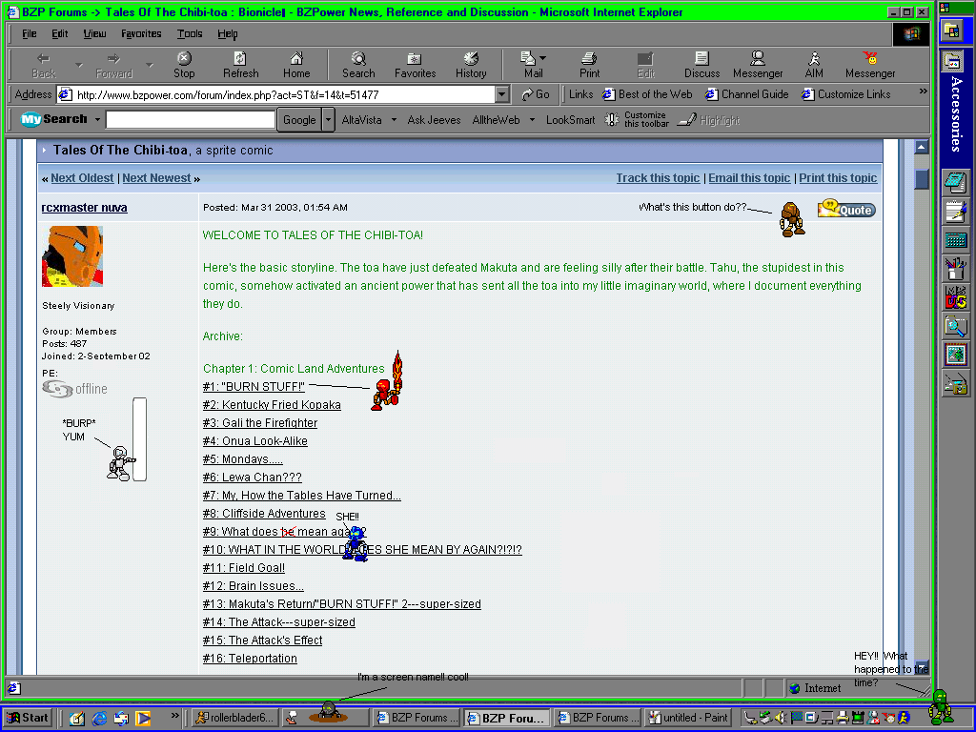Screen dimensions: 976x732
Task: Open rcxmaster nuva's profile link
Action: 84,207
